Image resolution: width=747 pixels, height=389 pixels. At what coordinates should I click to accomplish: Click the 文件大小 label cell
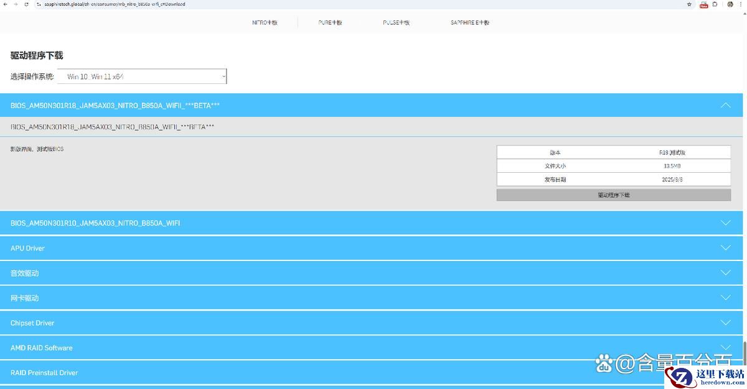coord(555,166)
